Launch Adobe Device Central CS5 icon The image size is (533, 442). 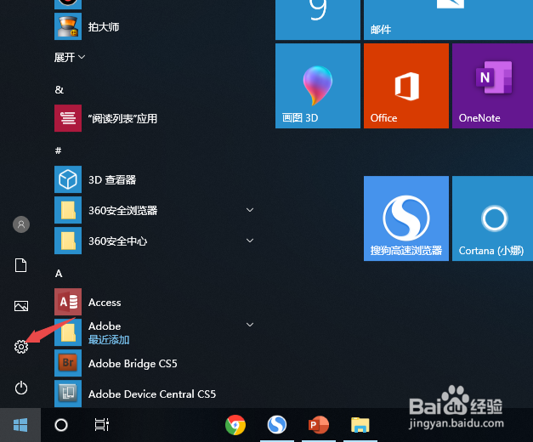(68, 394)
